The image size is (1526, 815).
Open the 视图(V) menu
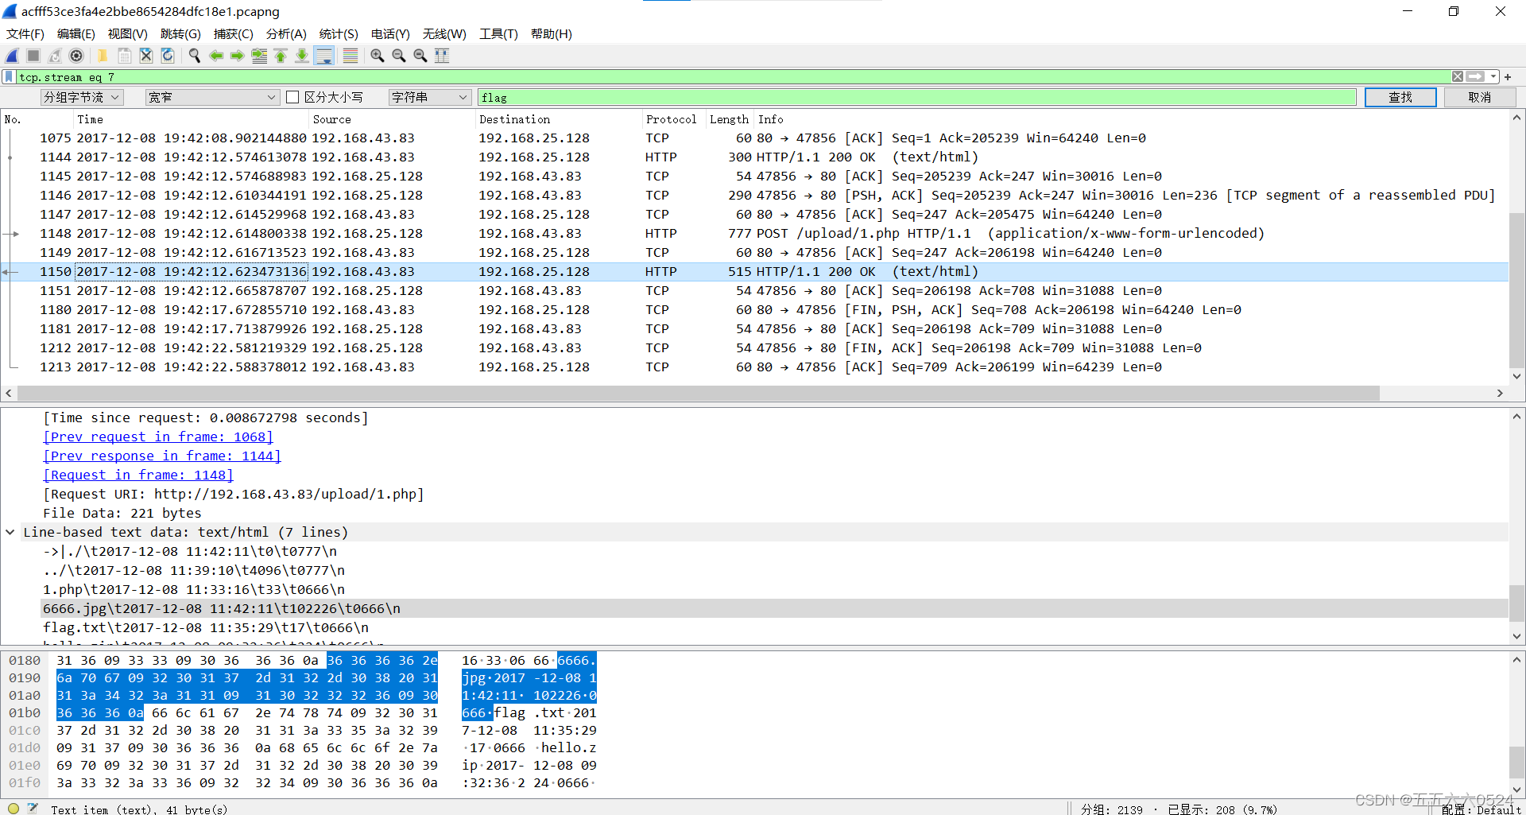(128, 34)
